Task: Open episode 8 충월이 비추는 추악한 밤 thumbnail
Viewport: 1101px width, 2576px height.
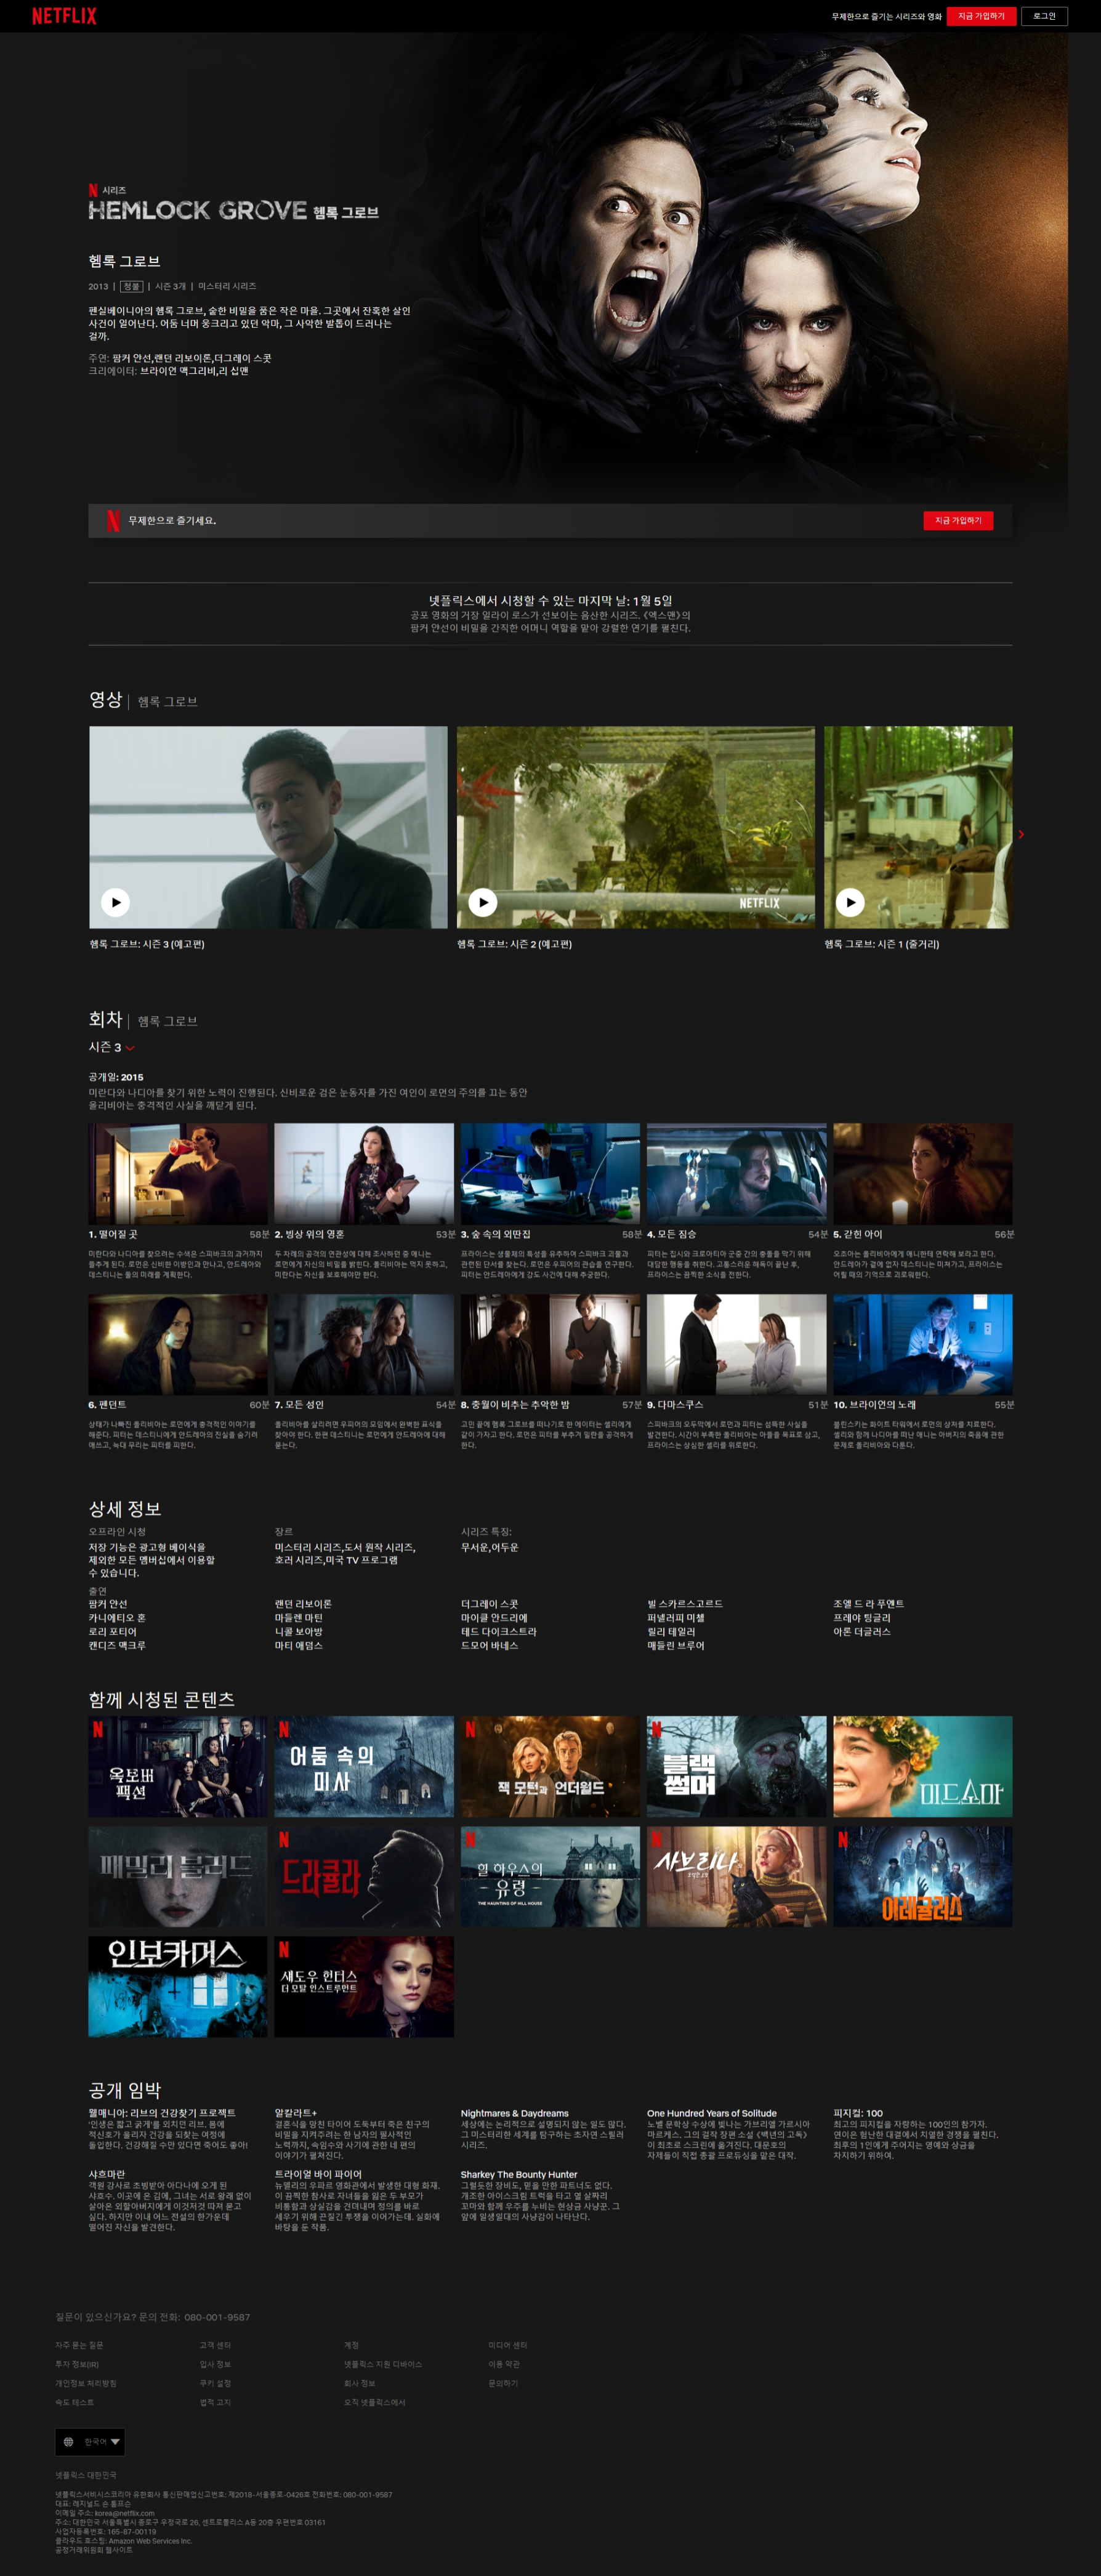Action: point(550,1344)
